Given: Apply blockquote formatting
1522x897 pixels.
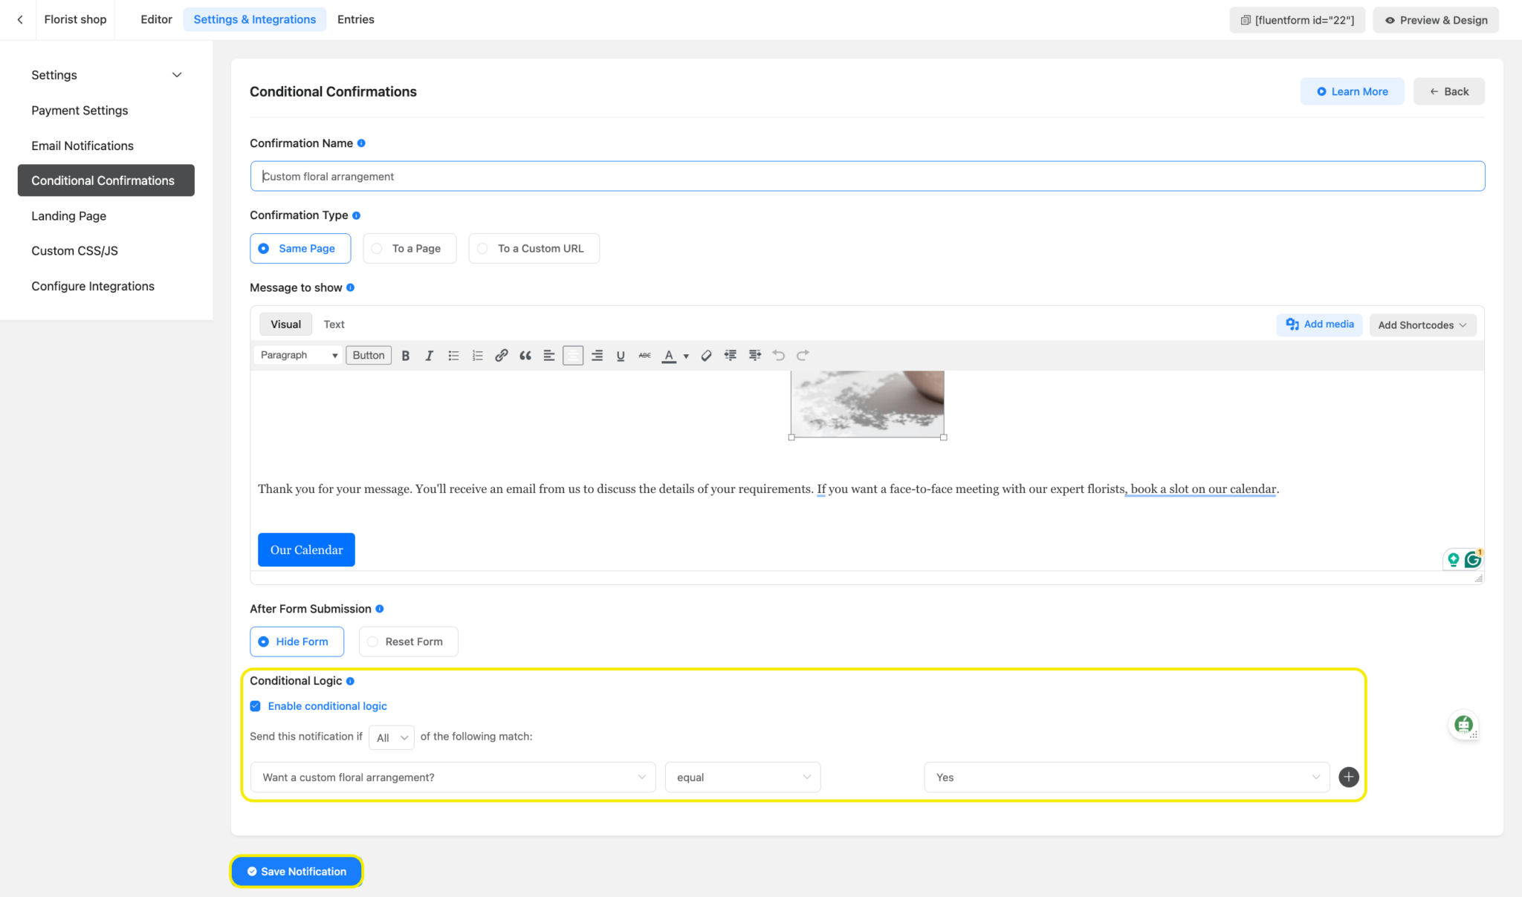Looking at the screenshot, I should [525, 356].
